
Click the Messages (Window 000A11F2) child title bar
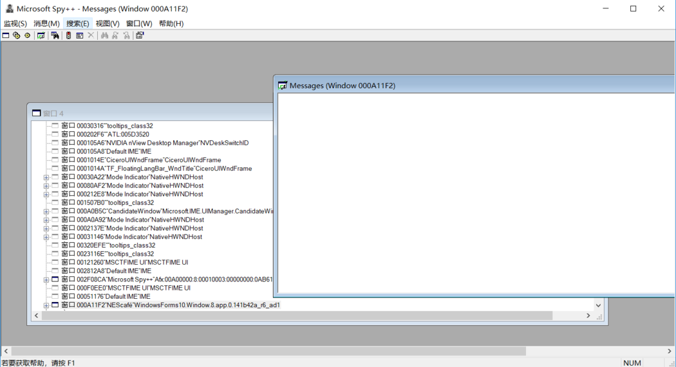[451, 85]
